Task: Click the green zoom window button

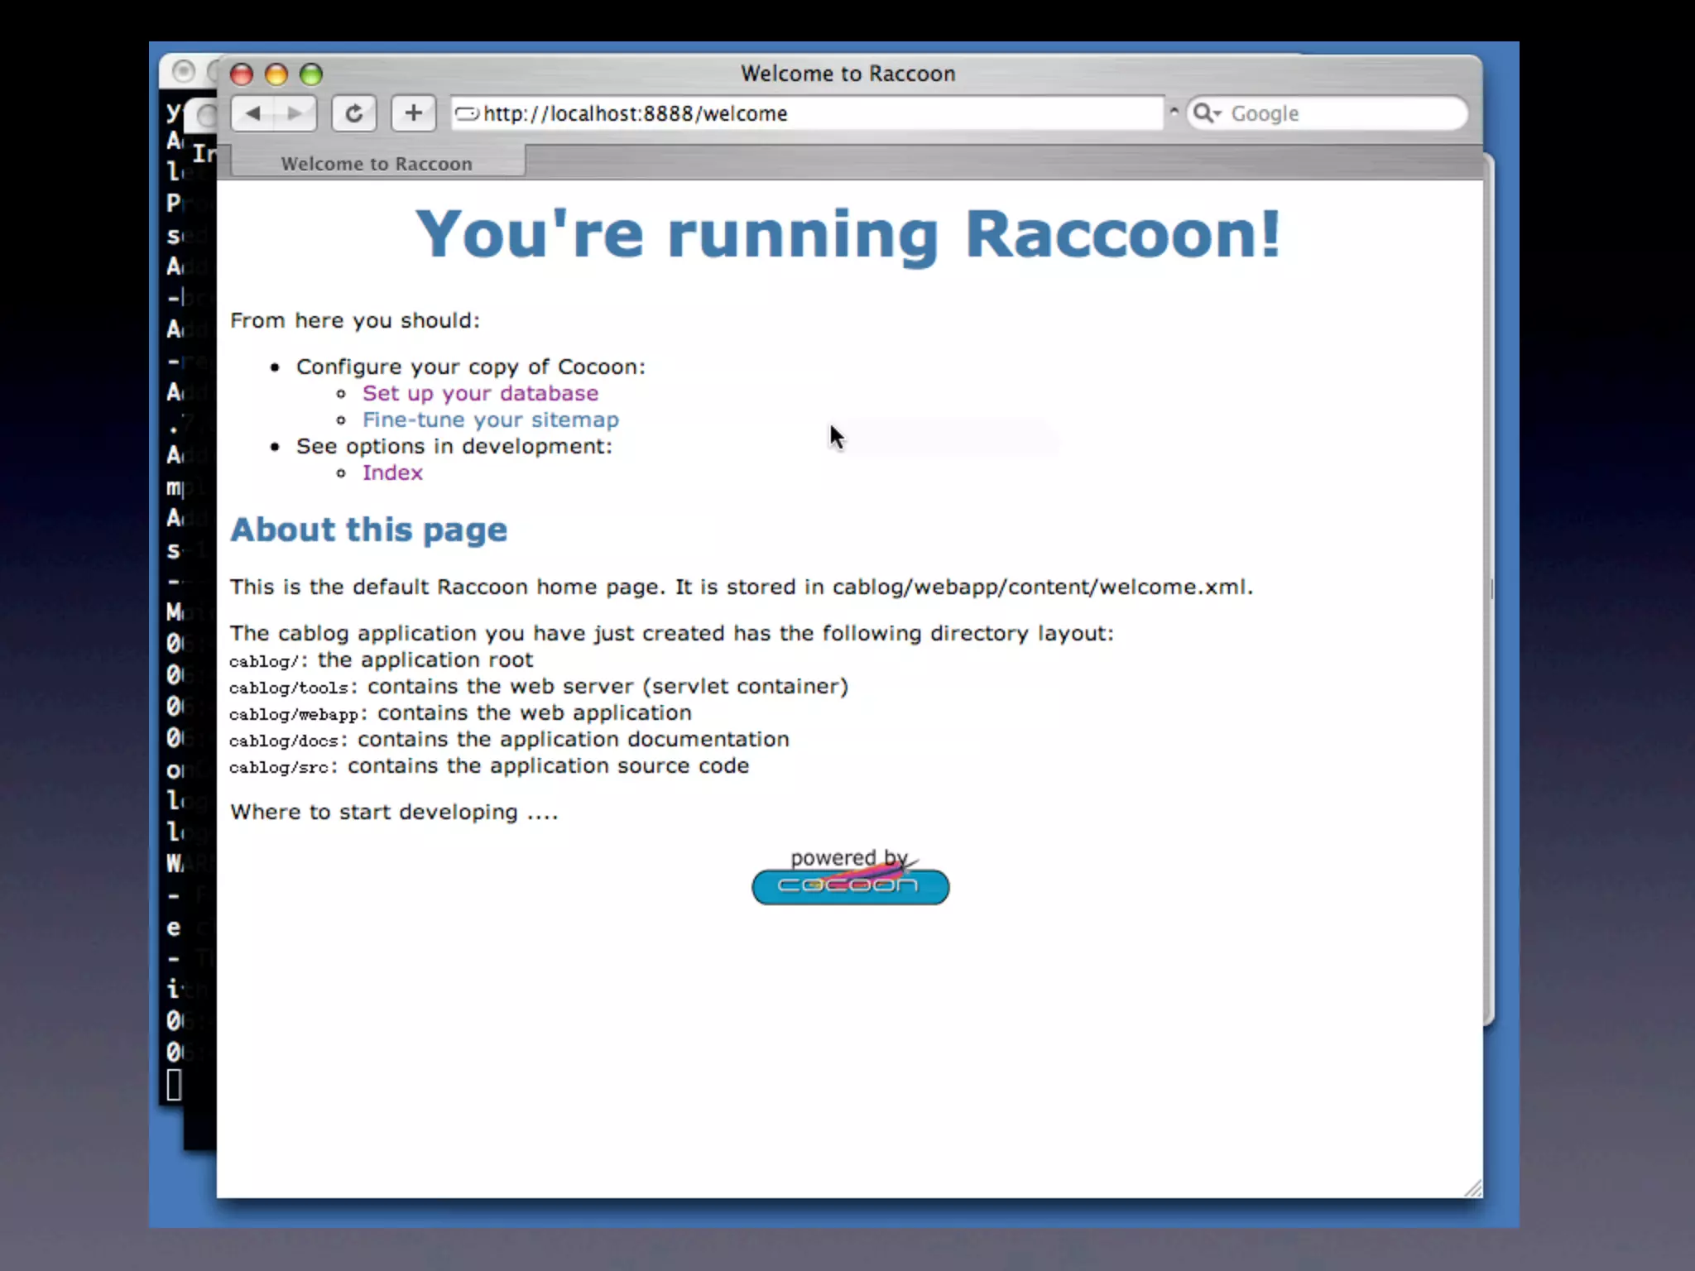Action: click(311, 74)
